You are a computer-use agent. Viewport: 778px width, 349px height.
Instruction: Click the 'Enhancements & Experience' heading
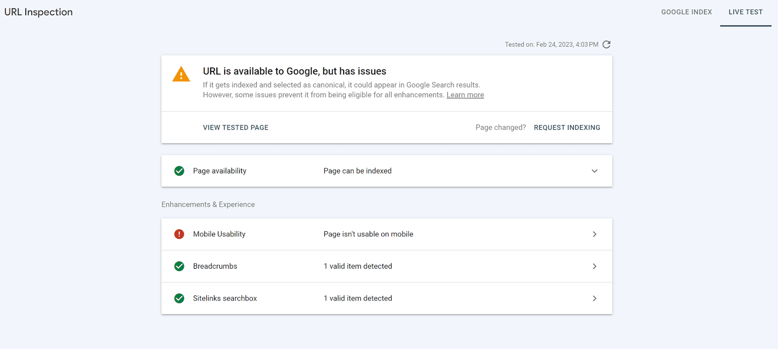tap(208, 204)
